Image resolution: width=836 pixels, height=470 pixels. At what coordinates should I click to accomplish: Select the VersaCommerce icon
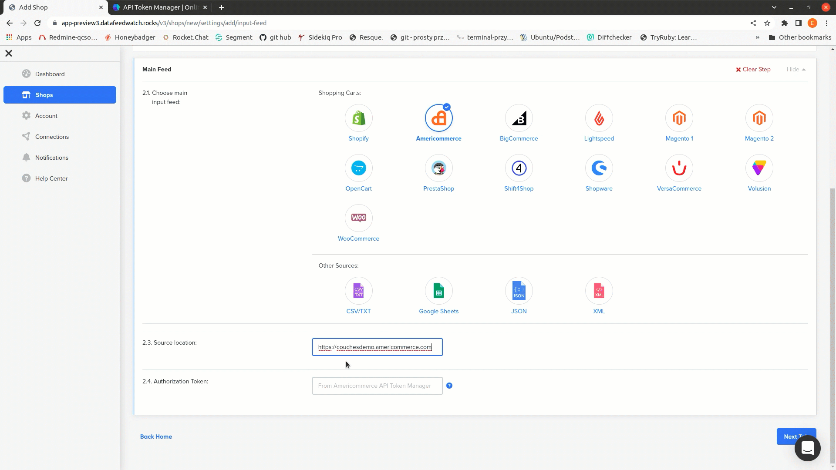click(679, 168)
